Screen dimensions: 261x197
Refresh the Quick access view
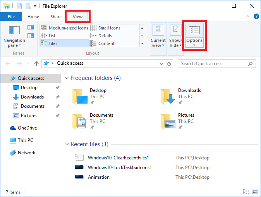point(169,64)
